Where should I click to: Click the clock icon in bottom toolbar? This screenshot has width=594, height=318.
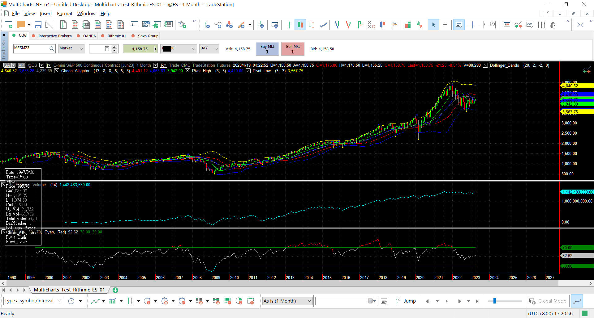coord(71,301)
